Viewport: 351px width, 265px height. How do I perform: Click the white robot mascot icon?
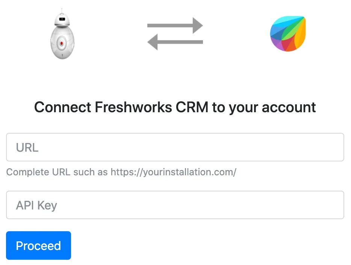click(x=62, y=34)
